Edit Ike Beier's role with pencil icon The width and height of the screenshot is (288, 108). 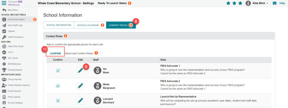tap(80, 71)
